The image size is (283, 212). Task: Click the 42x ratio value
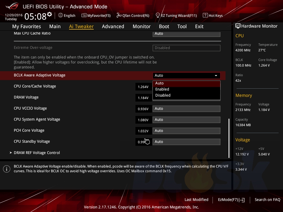[x=238, y=81]
